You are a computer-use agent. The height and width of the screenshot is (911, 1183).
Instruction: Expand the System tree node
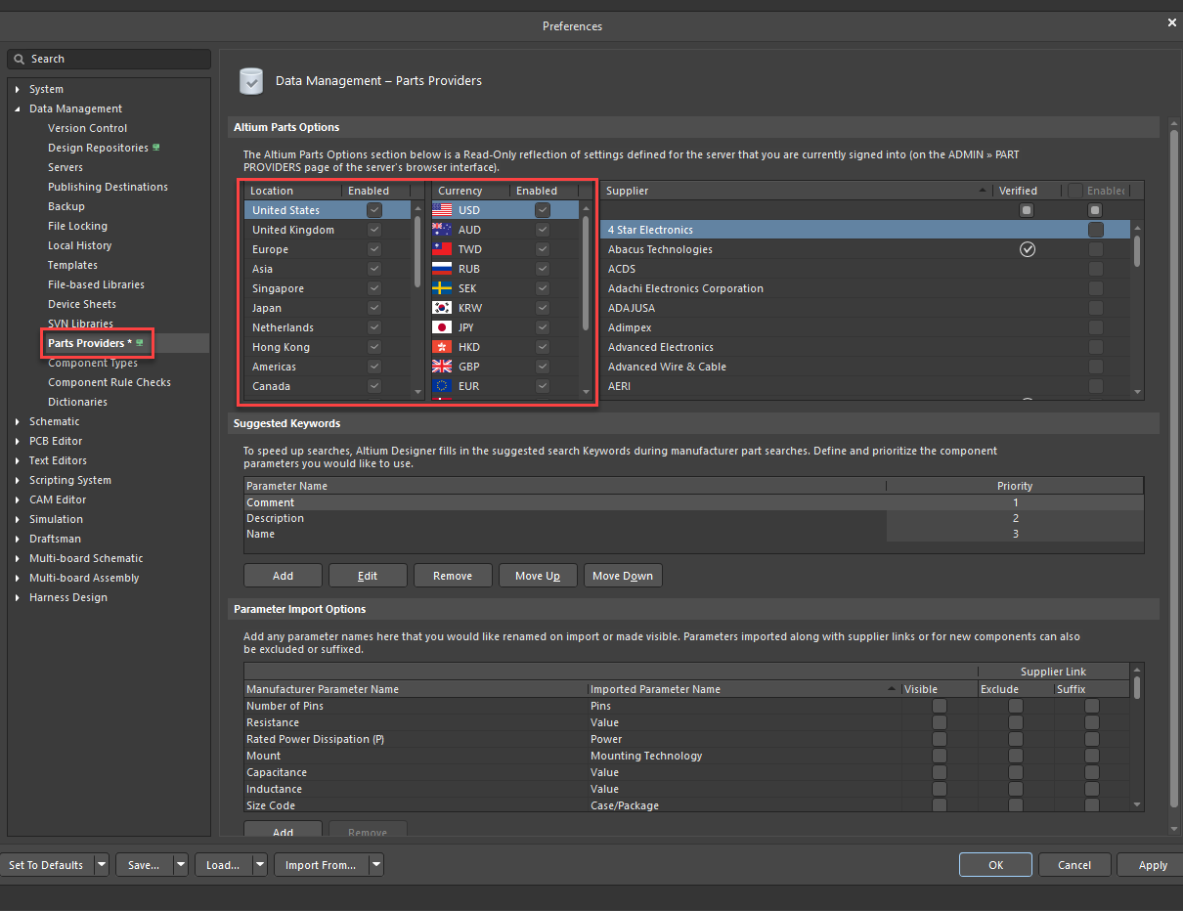point(17,89)
